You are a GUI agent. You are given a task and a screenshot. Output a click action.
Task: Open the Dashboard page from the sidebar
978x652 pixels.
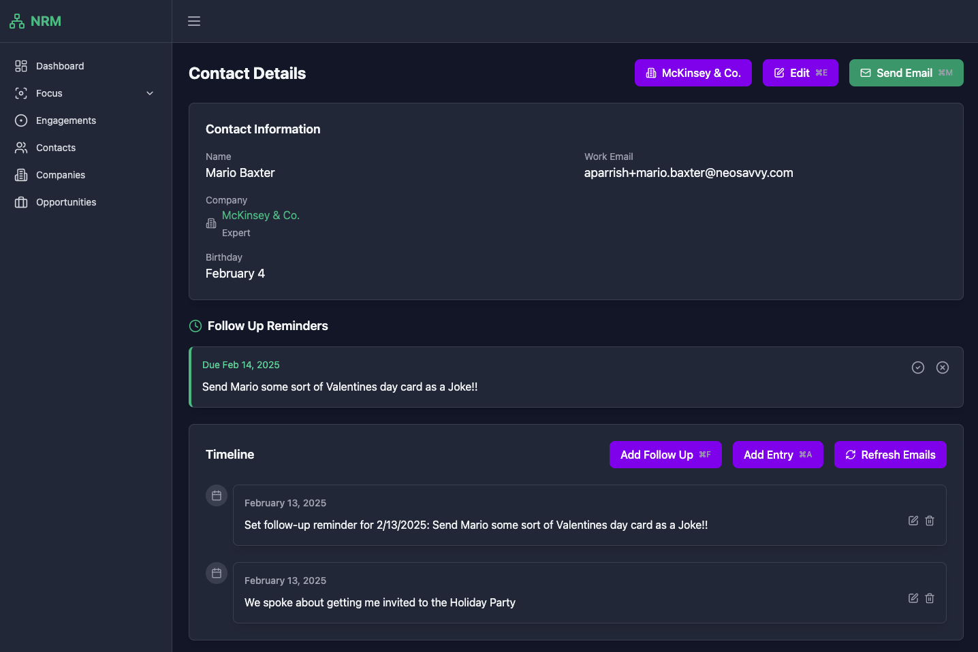[x=60, y=66]
